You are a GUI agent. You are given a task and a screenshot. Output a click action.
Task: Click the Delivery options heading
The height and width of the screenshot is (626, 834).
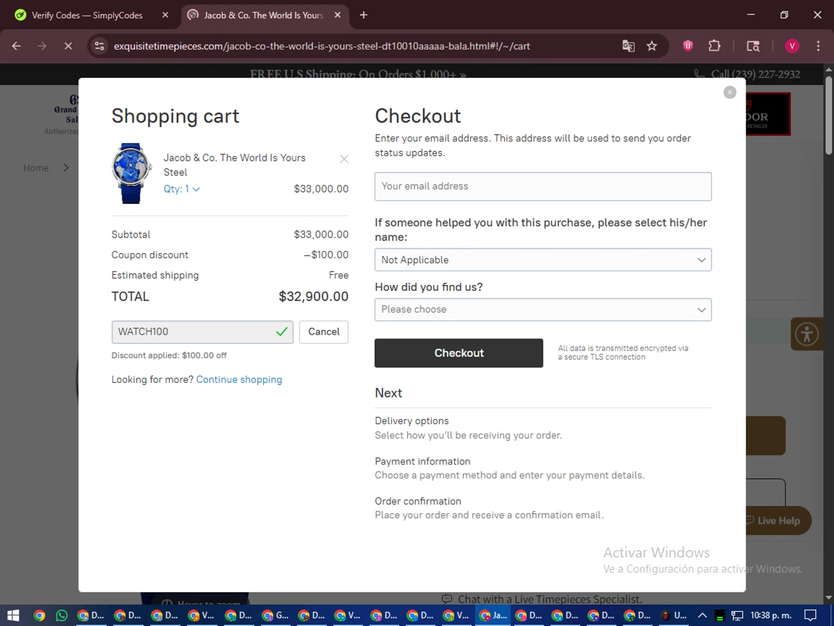pyautogui.click(x=411, y=421)
